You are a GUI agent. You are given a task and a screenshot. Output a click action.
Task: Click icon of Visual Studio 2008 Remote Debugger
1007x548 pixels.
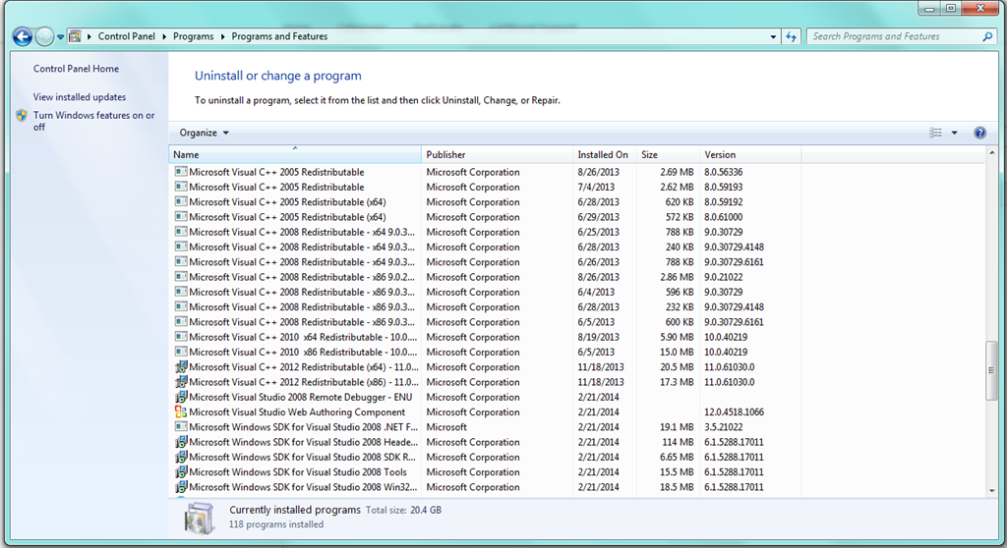tap(181, 397)
